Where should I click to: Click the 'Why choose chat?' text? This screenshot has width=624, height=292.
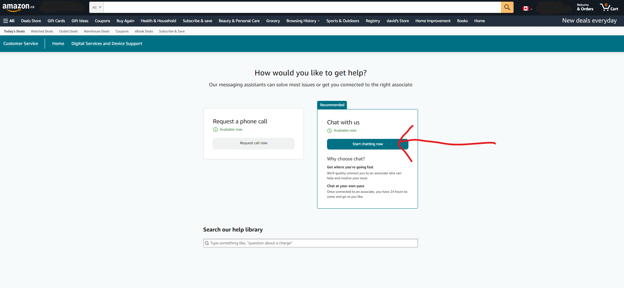pos(346,159)
